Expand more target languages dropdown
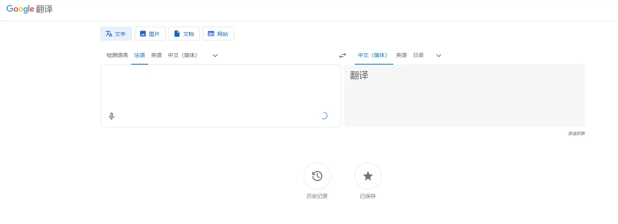Viewport: 618px width, 224px height. tap(439, 56)
